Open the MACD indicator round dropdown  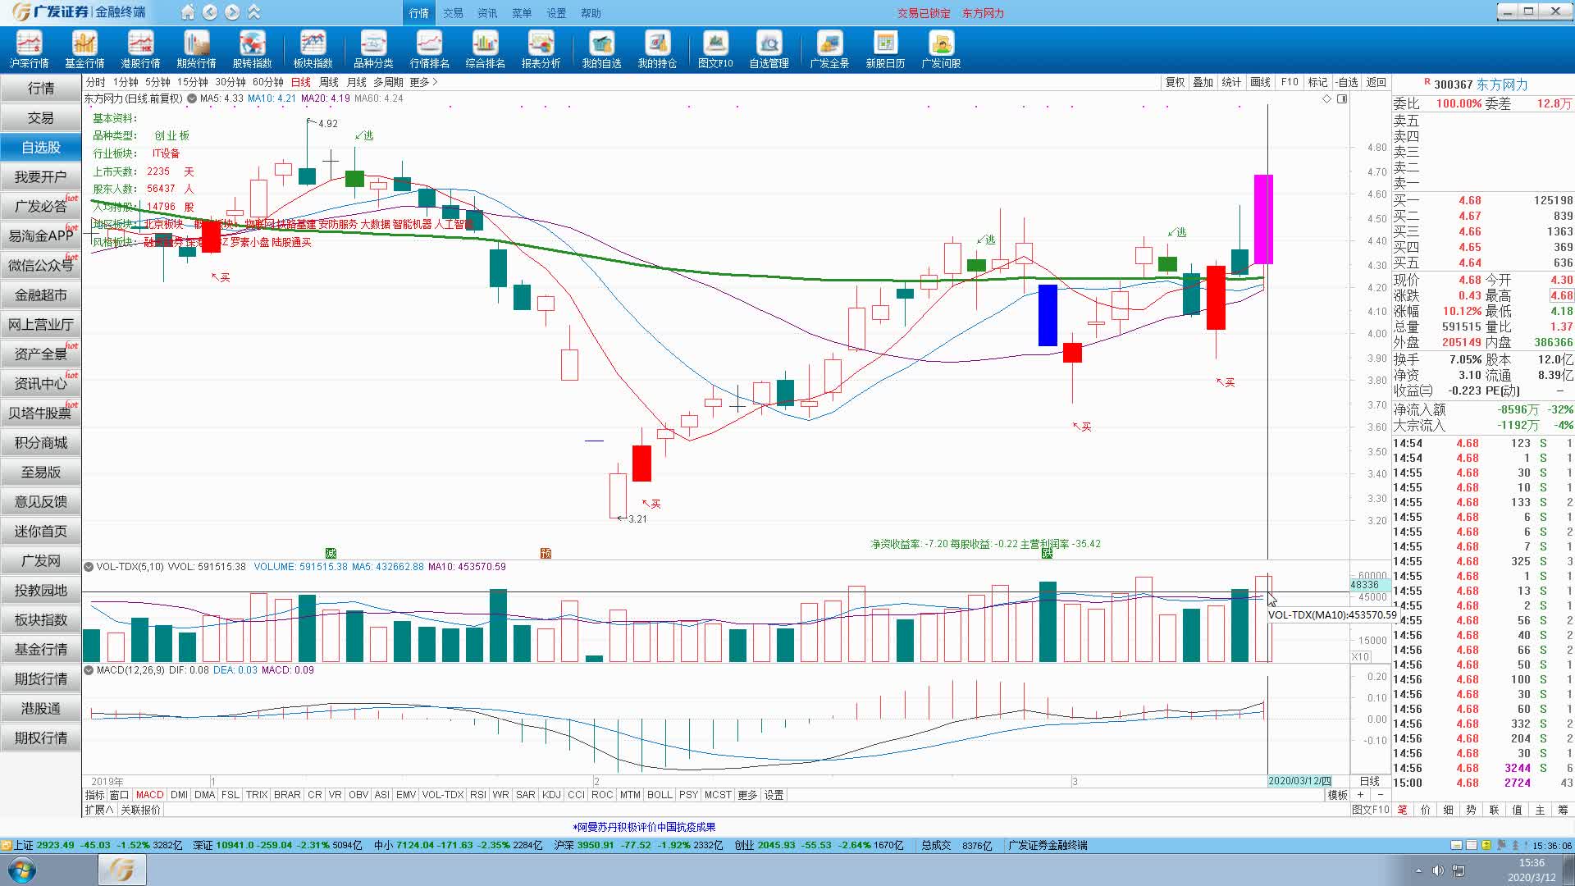[x=89, y=670]
